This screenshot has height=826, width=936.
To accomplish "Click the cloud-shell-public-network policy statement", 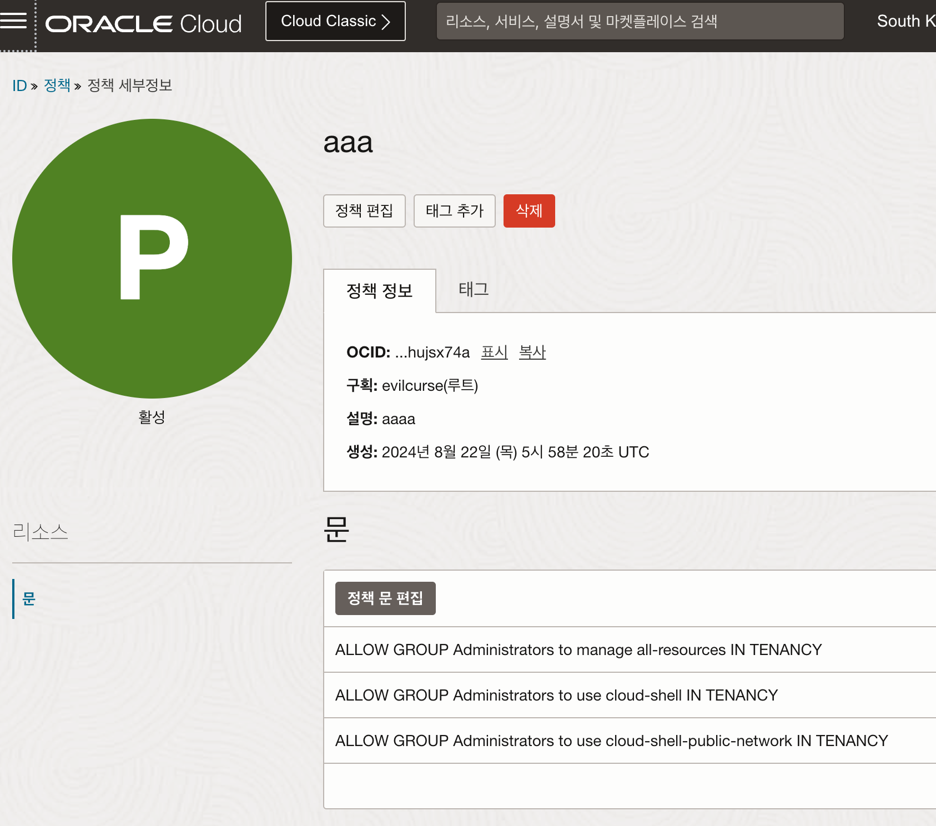I will [x=611, y=741].
